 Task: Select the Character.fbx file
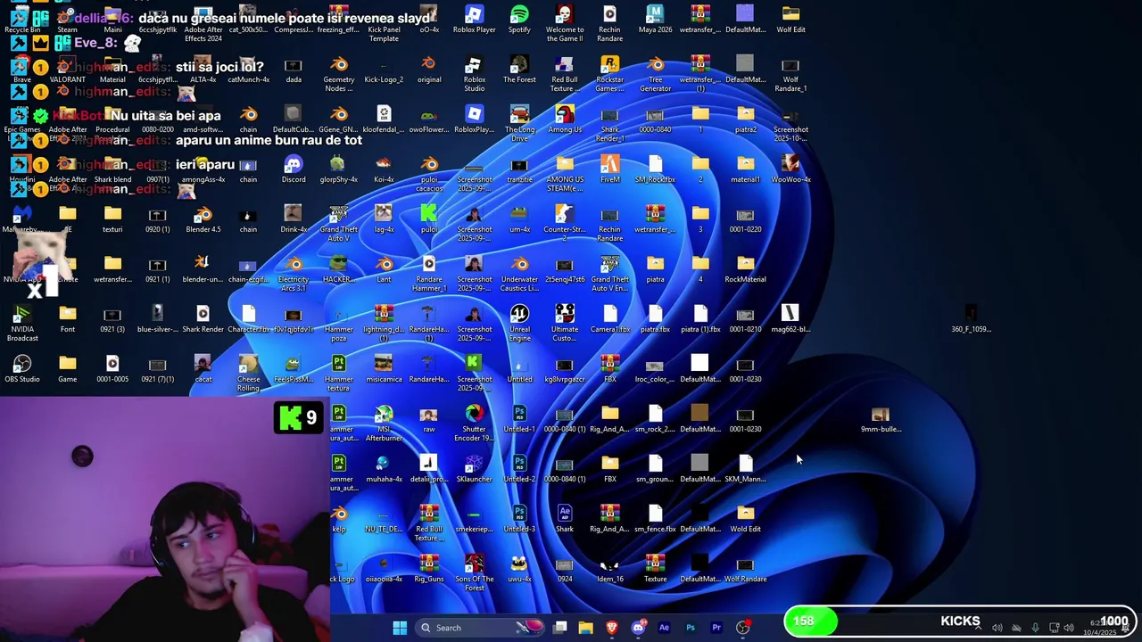[248, 319]
